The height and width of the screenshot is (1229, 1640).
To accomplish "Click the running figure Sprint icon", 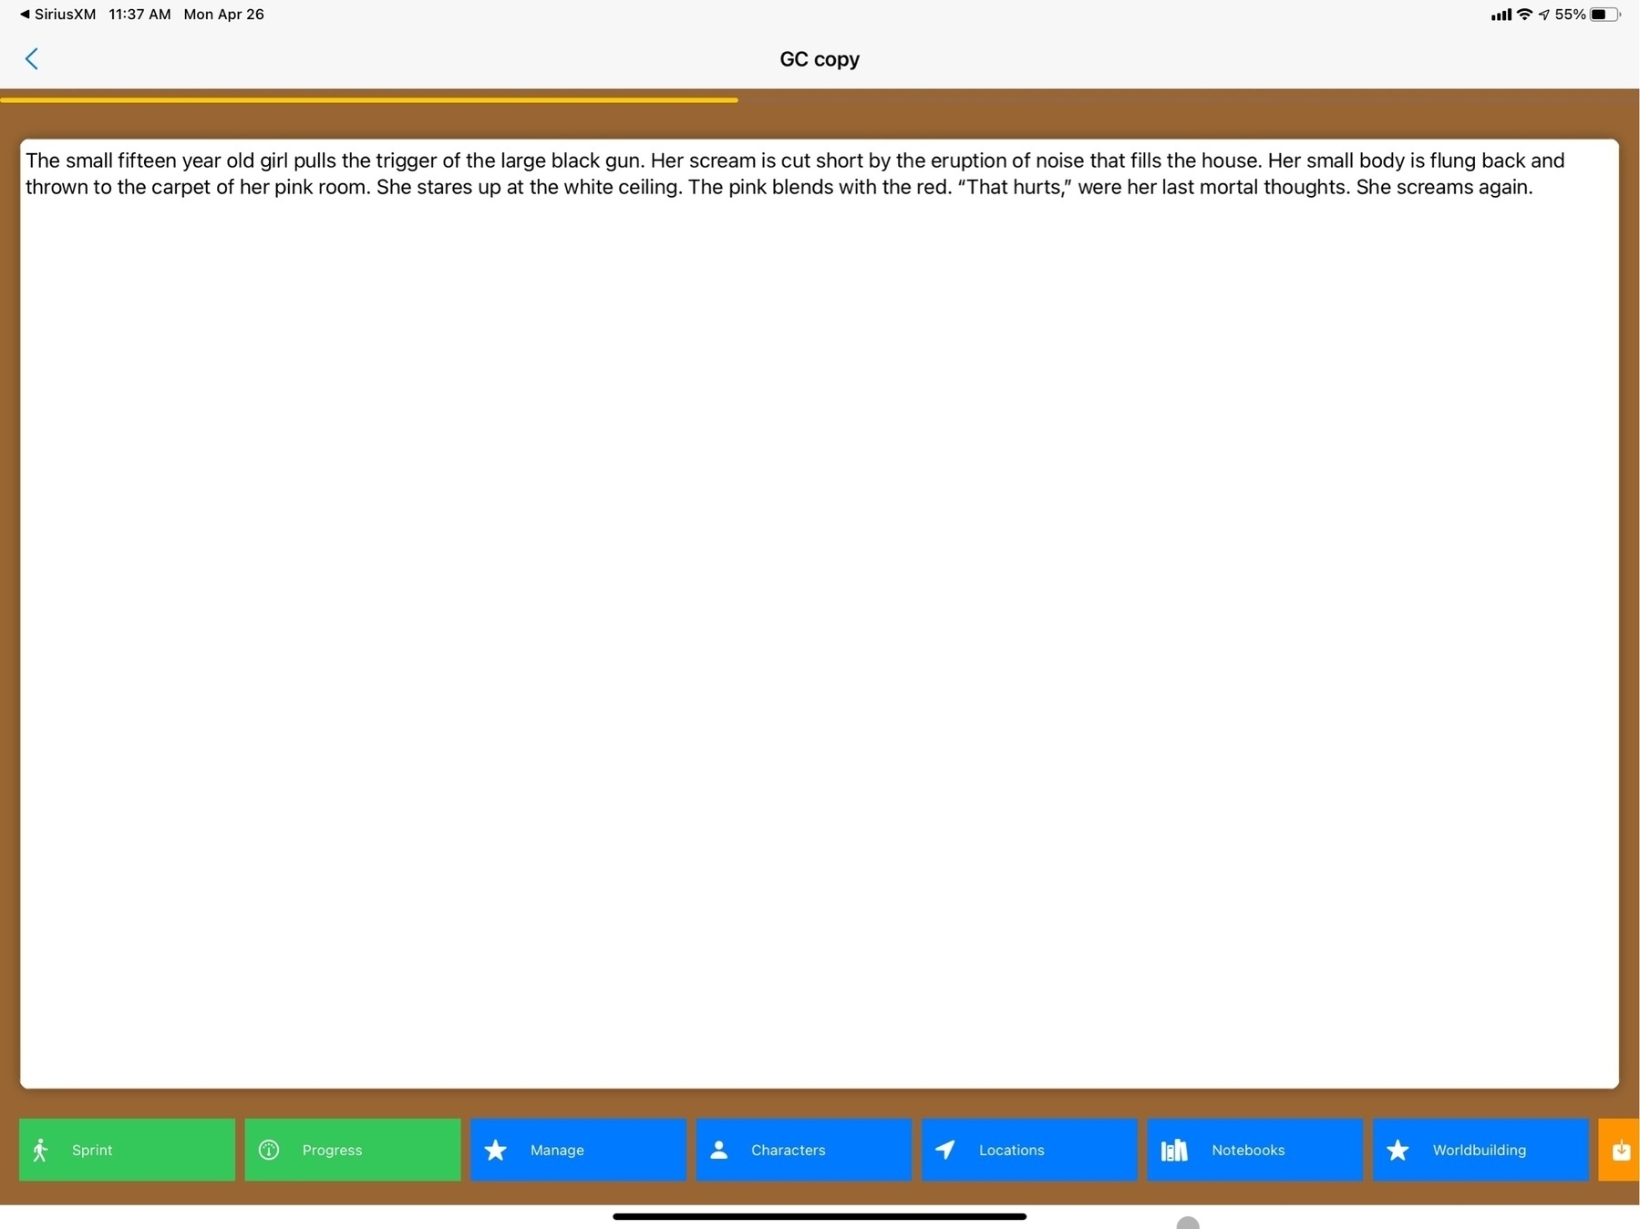I will [40, 1150].
